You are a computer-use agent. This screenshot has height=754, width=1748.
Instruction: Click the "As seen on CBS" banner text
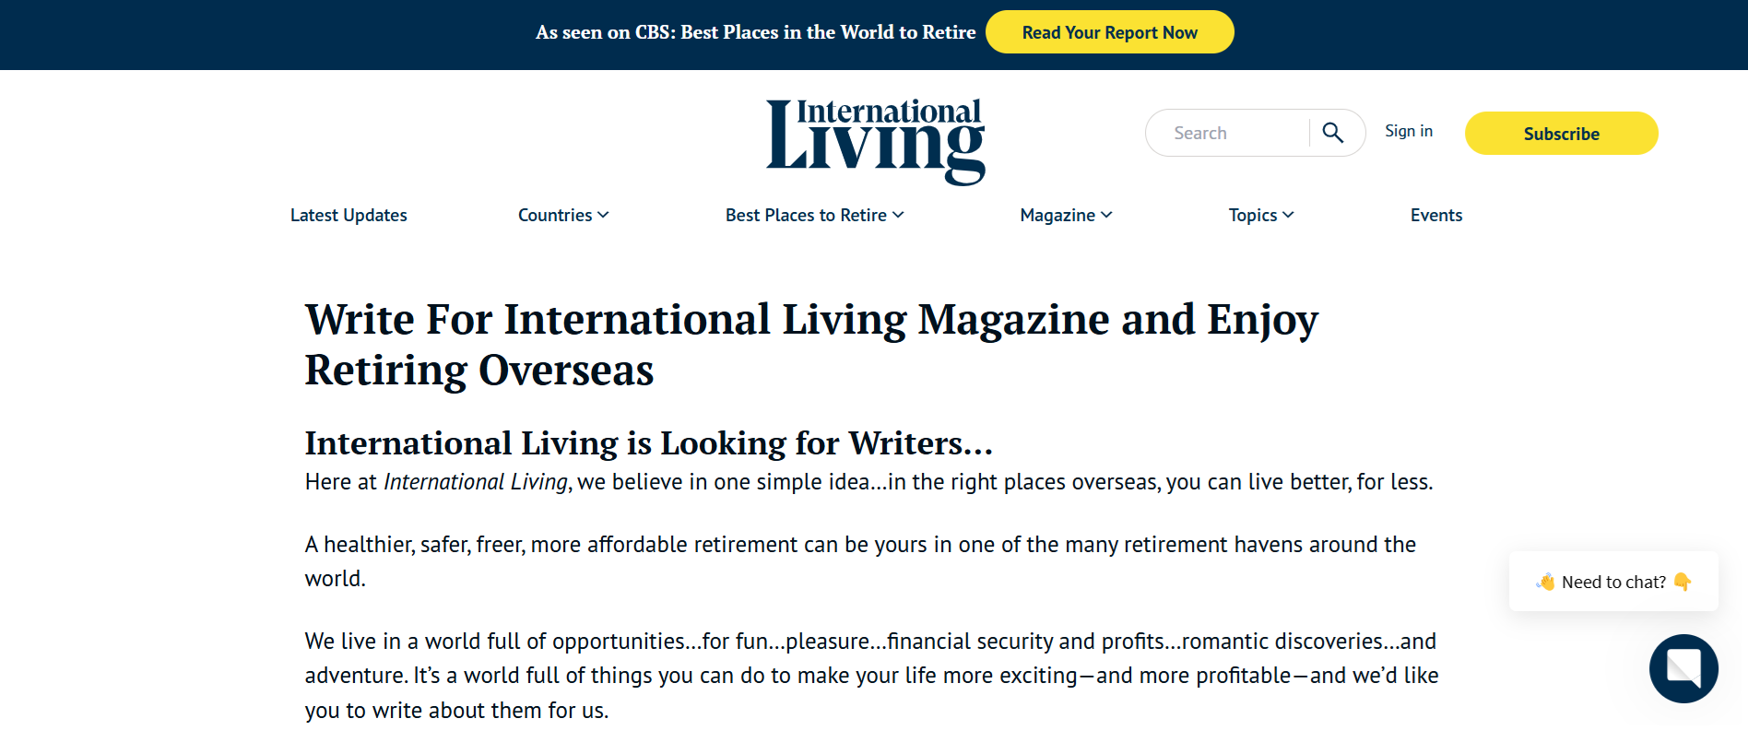(x=755, y=32)
